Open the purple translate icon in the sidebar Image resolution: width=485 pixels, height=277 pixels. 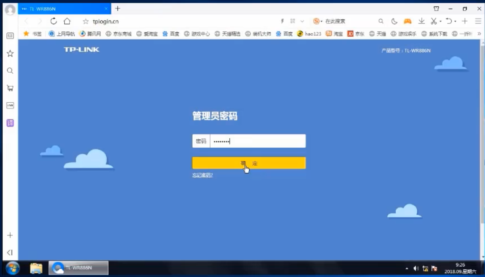(x=10, y=123)
